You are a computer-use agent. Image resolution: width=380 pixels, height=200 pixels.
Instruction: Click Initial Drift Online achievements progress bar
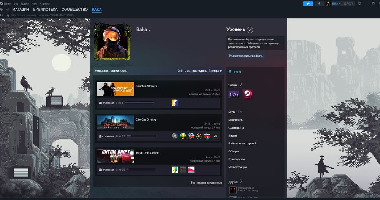[x=141, y=170]
